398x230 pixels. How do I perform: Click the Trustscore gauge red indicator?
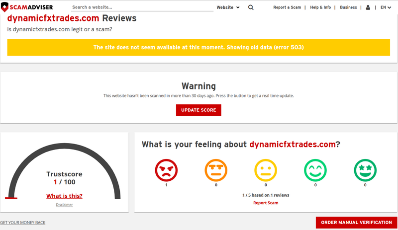(11, 198)
